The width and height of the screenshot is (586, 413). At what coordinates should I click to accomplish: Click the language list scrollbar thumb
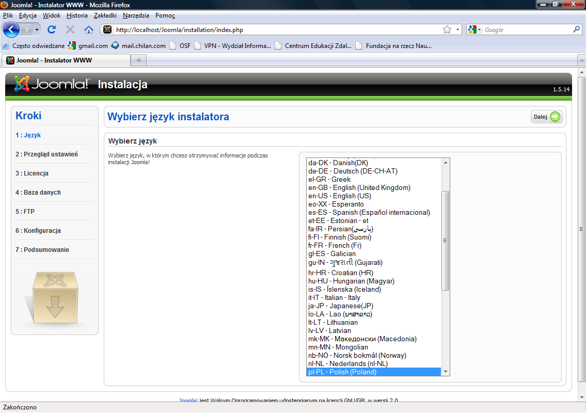(x=445, y=241)
